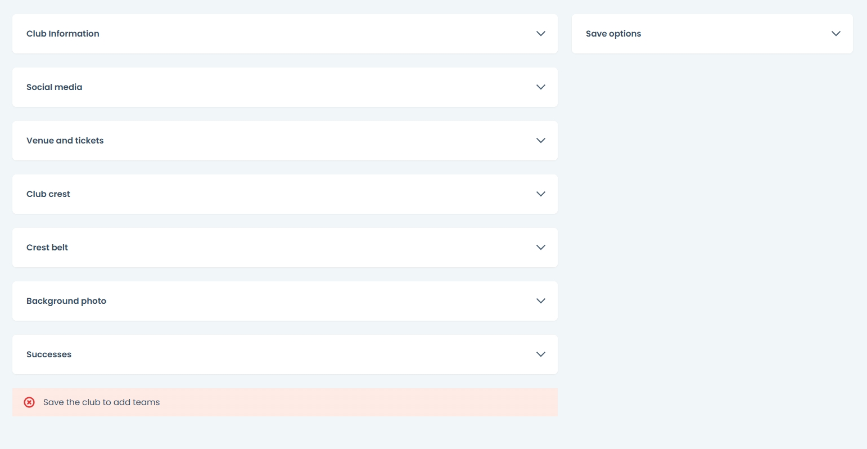Click the 'Save the club to add teams' message
Screen dimensions: 867x449
(x=102, y=402)
